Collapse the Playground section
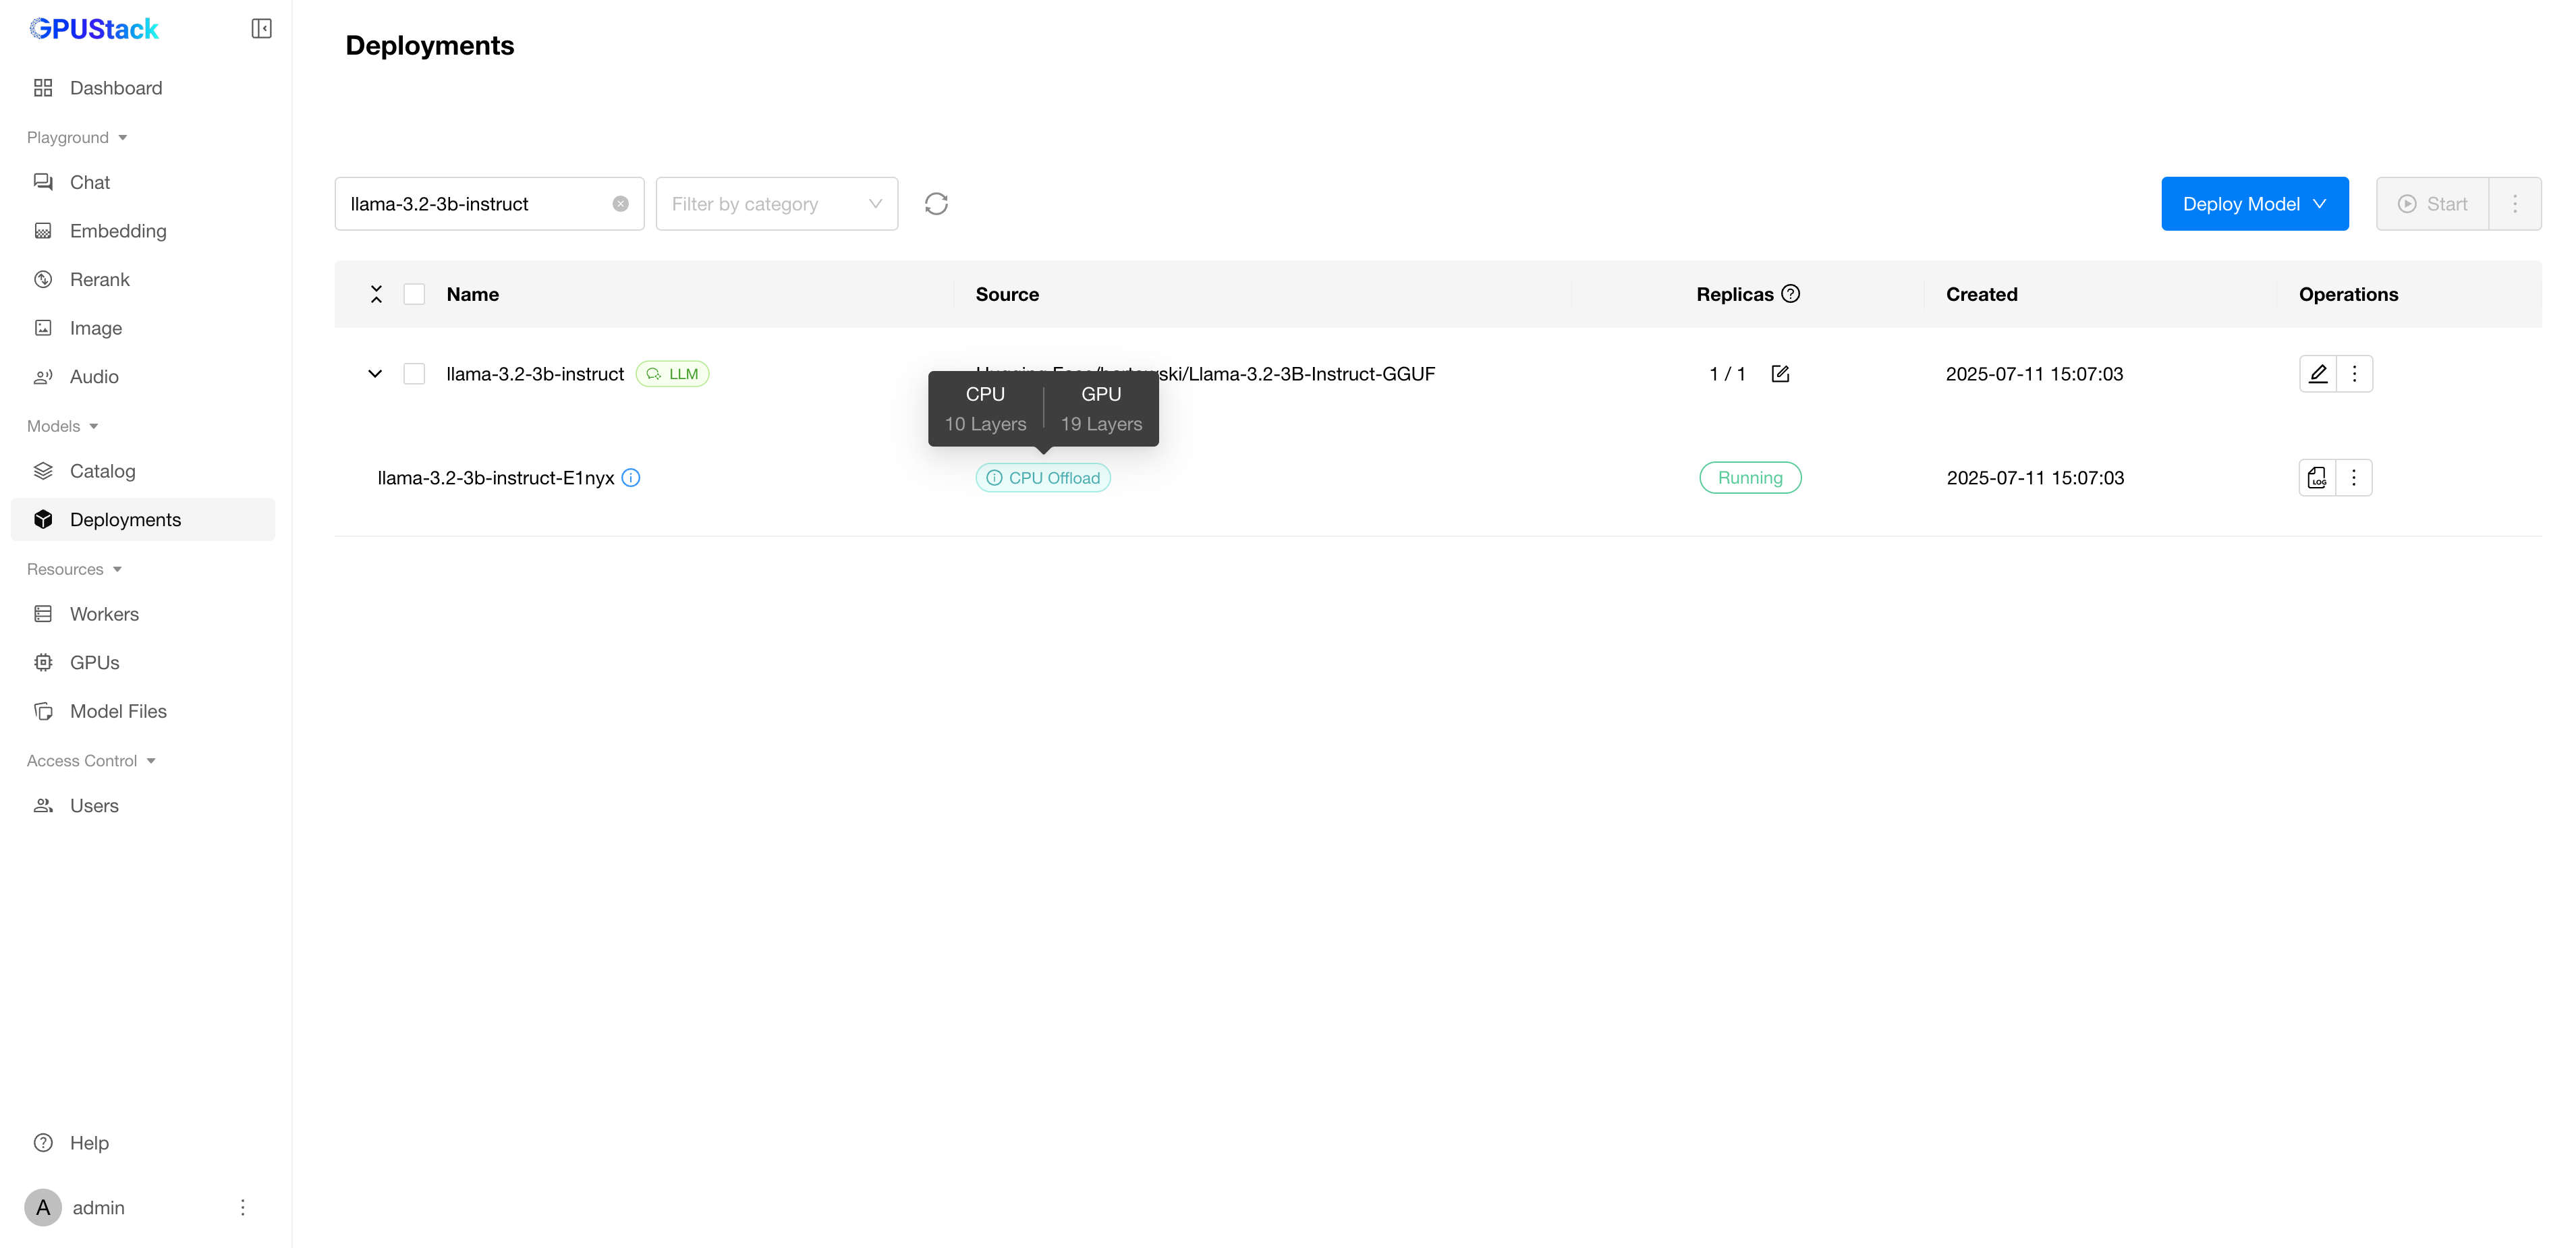 [x=77, y=137]
